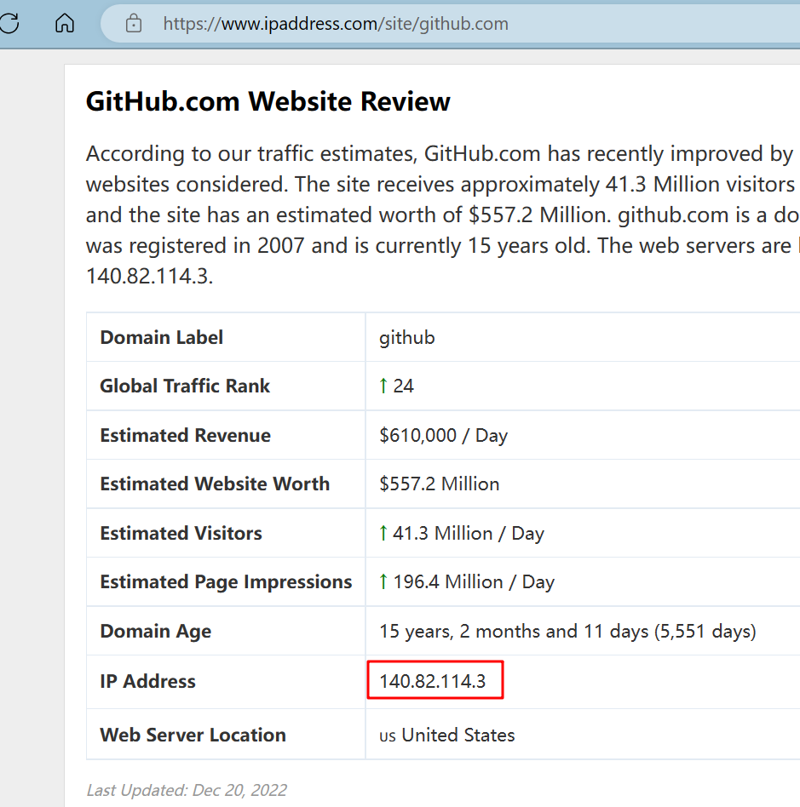Select Estimated Visitors label
This screenshot has height=807, width=800.
click(181, 533)
